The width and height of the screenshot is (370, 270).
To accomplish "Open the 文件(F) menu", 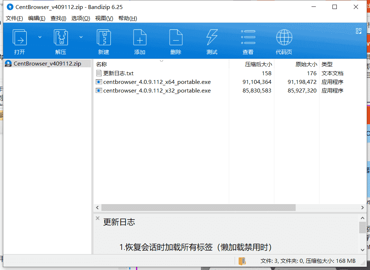I will click(14, 18).
